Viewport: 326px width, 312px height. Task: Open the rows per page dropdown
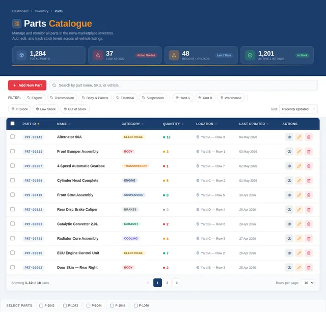(x=308, y=282)
